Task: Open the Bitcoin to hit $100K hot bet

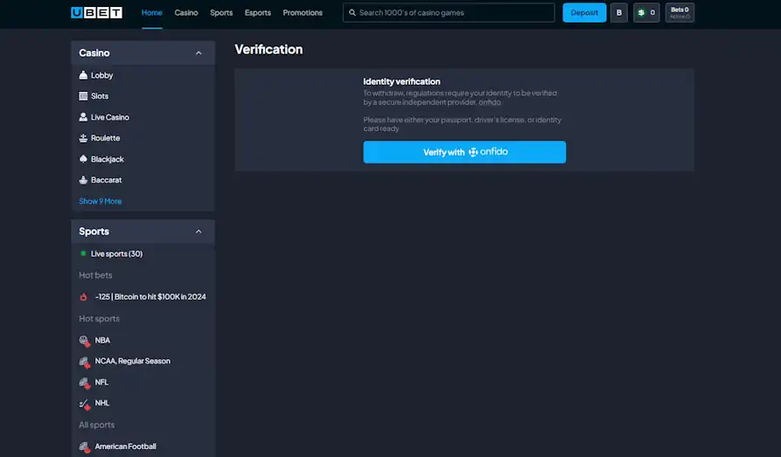Action: click(150, 297)
